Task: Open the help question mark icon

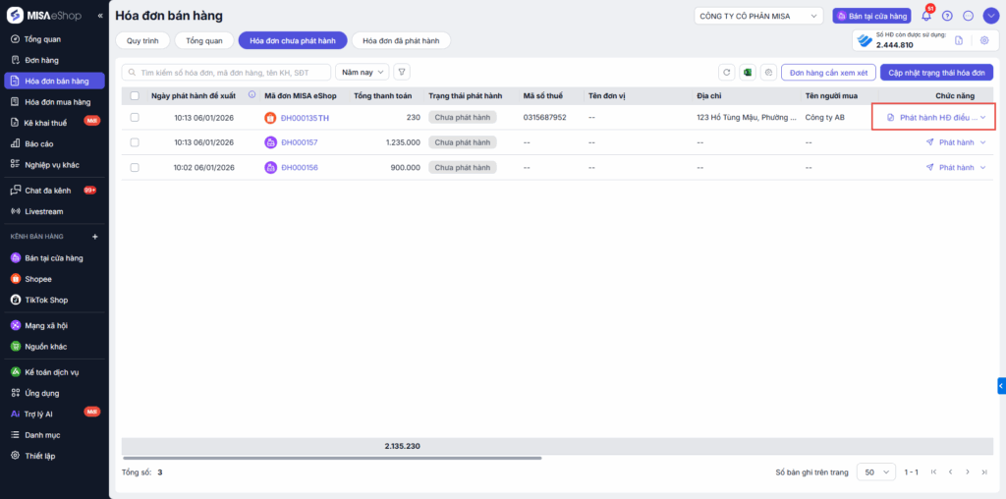Action: coord(947,16)
